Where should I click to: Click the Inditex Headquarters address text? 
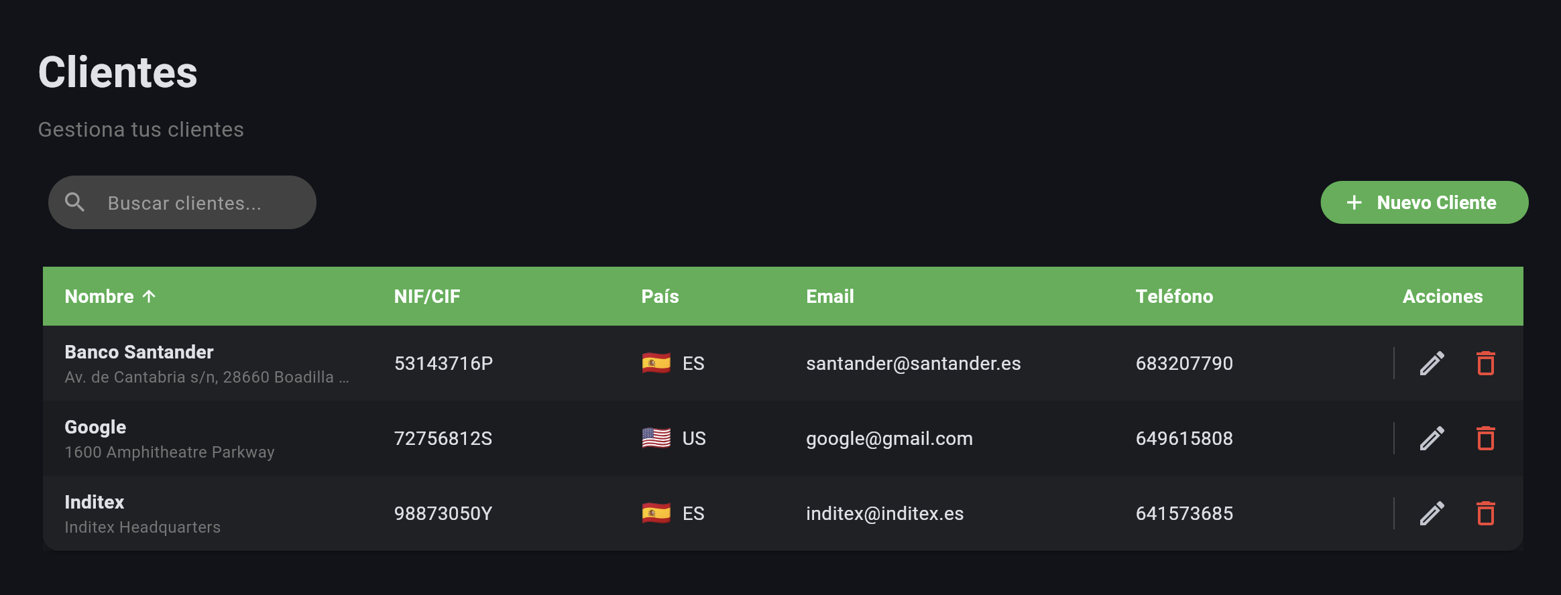click(142, 527)
